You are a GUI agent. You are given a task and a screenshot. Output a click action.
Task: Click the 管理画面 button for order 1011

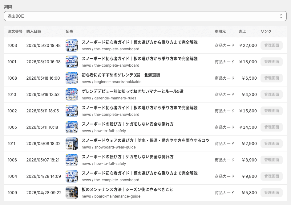(272, 144)
